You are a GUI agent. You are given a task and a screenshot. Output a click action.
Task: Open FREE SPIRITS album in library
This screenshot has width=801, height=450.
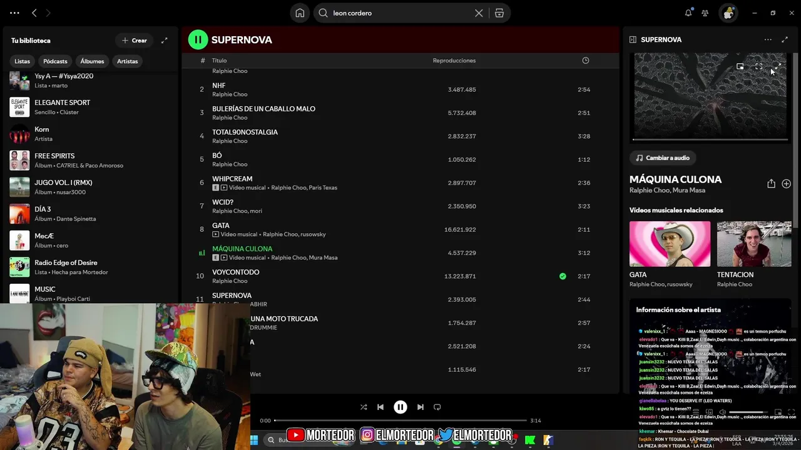pyautogui.click(x=91, y=161)
